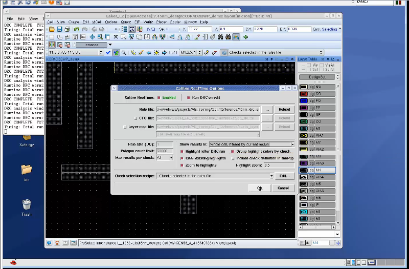Enable the CTO file checkbox
The width and height of the screenshot is (409, 269).
135,118
